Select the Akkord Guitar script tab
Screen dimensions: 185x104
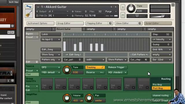69,29
